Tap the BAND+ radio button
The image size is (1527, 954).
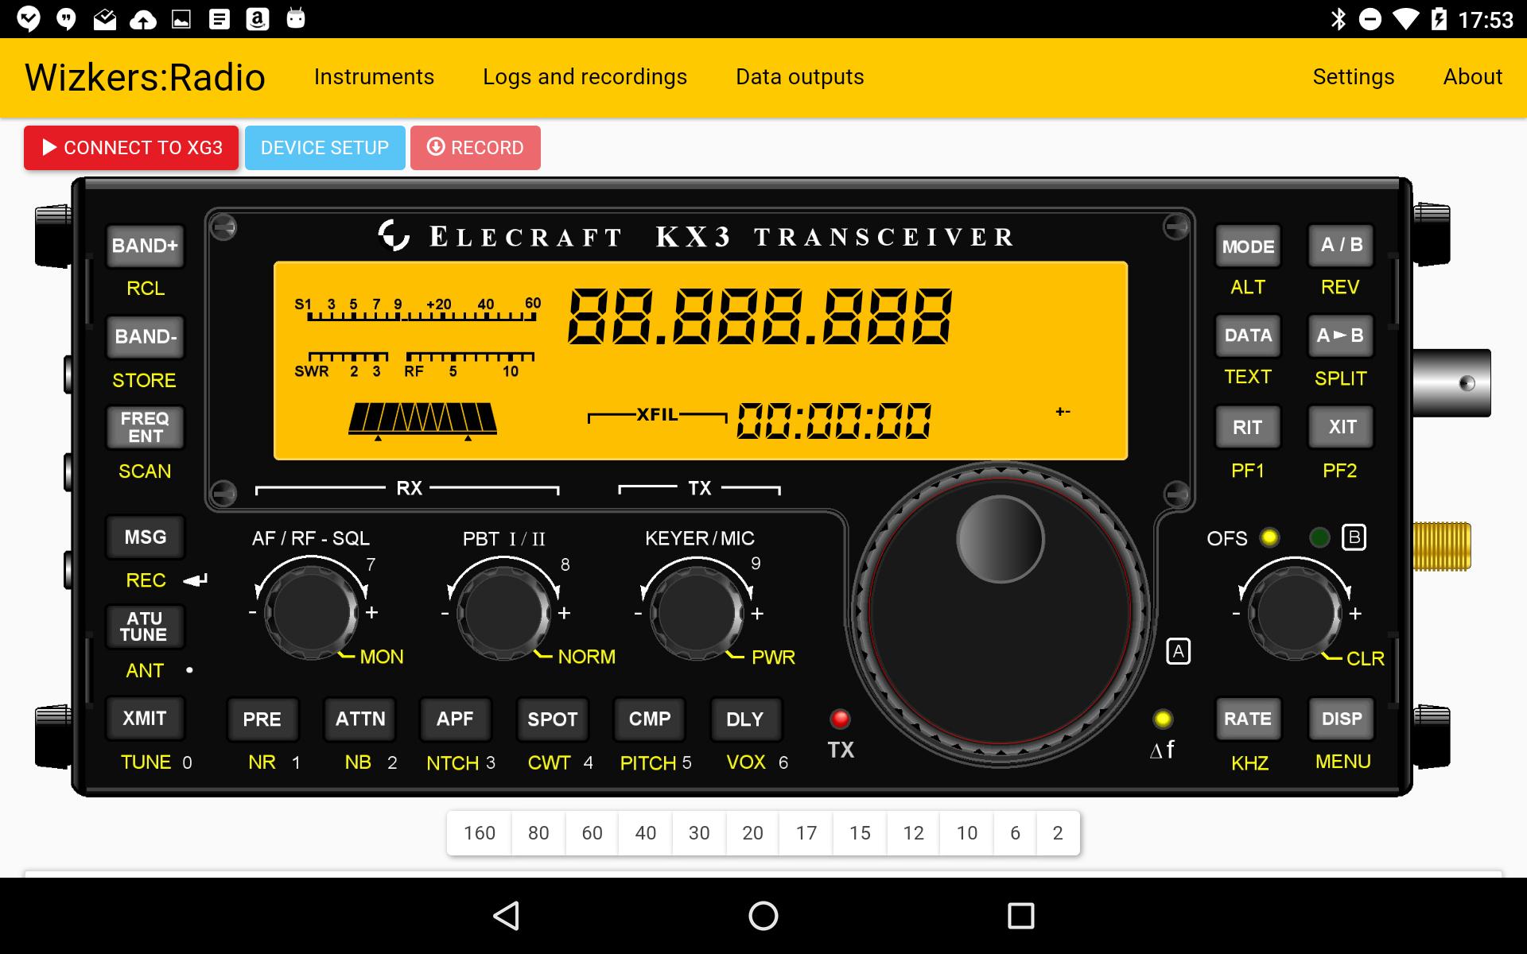pos(145,246)
